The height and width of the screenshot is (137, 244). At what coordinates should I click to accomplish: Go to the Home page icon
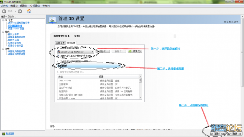click(x=29, y=11)
